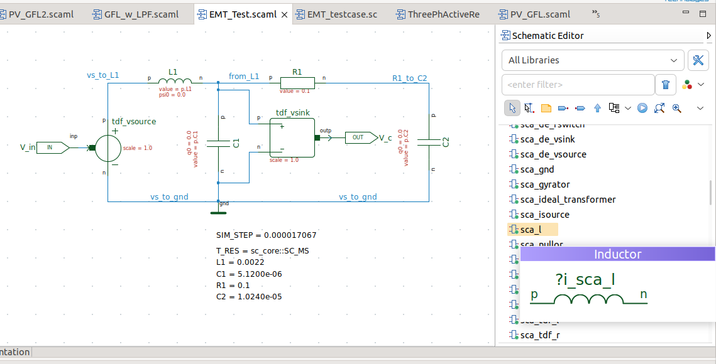Image resolution: width=716 pixels, height=364 pixels.
Task: Minimize the editor area
Action: (686, 13)
